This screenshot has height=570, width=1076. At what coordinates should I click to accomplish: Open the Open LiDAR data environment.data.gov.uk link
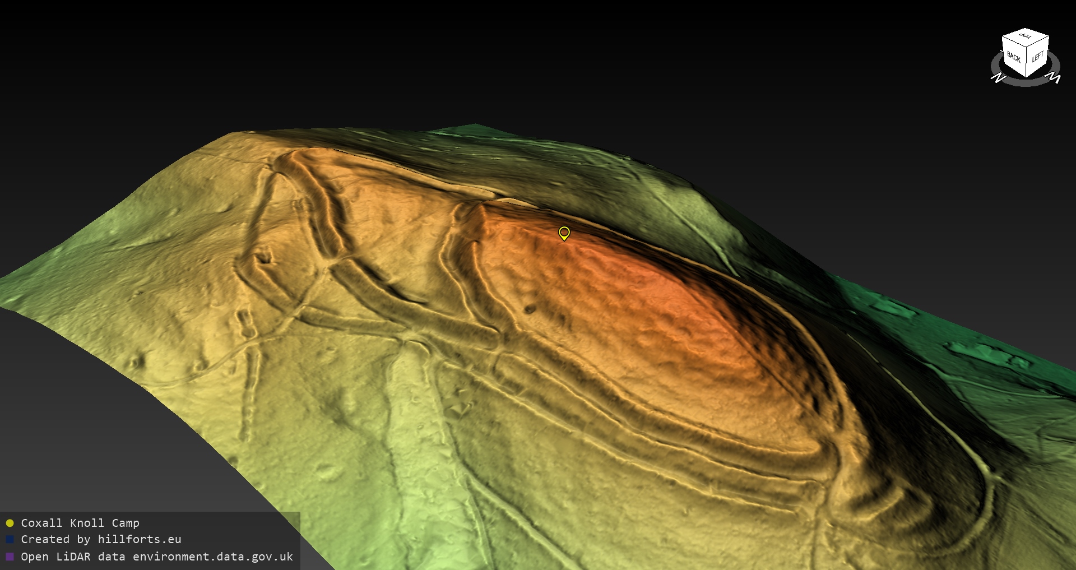click(x=157, y=557)
